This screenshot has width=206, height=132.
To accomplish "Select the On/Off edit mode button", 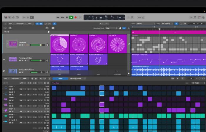I will [60, 79].
